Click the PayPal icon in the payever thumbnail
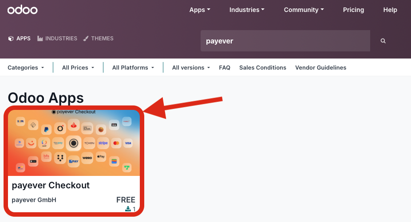411x222 pixels. 47,129
